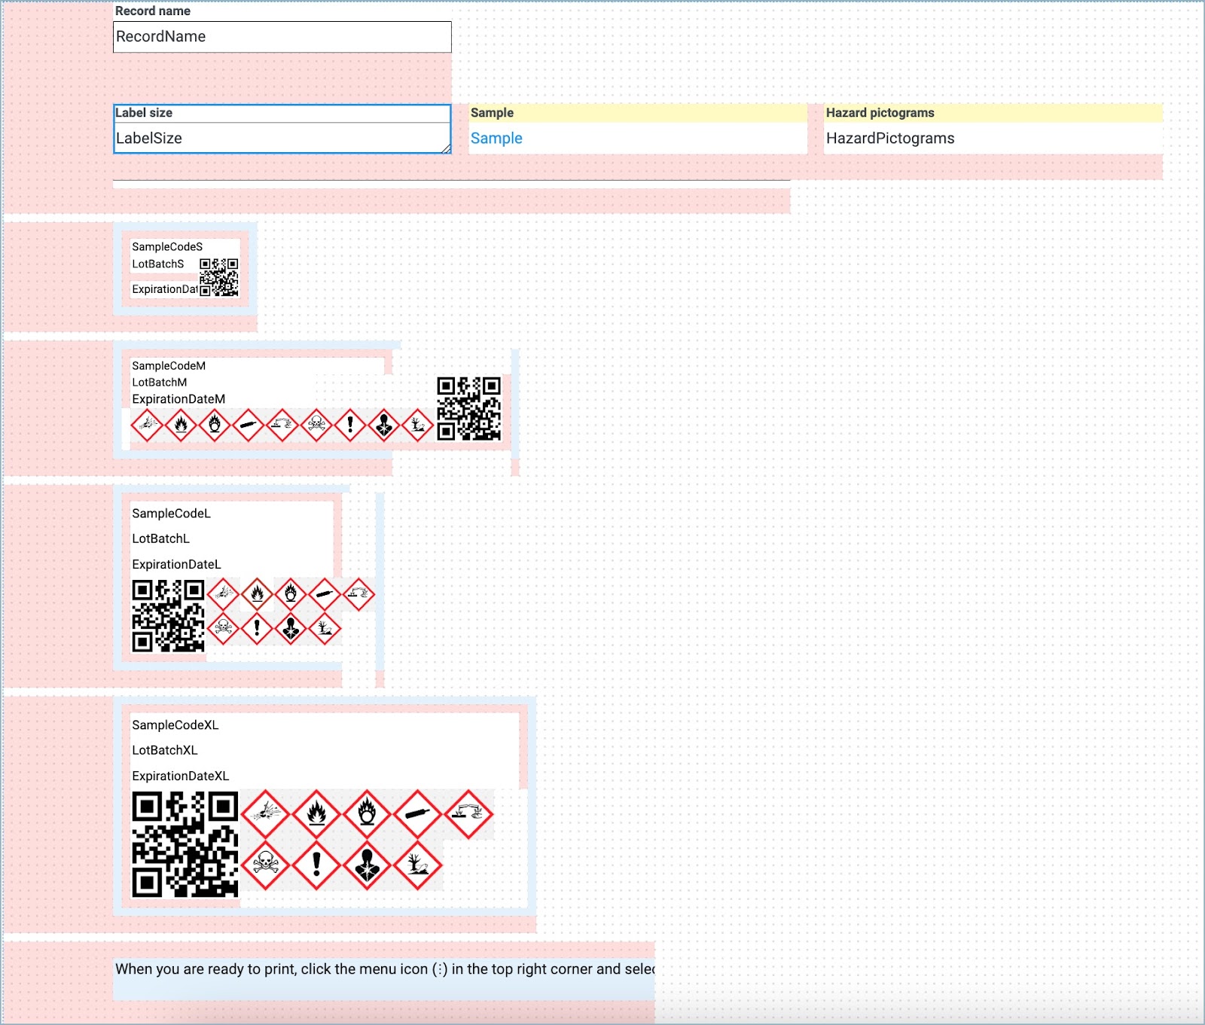Select the LotBatchM text
Image resolution: width=1205 pixels, height=1025 pixels.
[160, 383]
